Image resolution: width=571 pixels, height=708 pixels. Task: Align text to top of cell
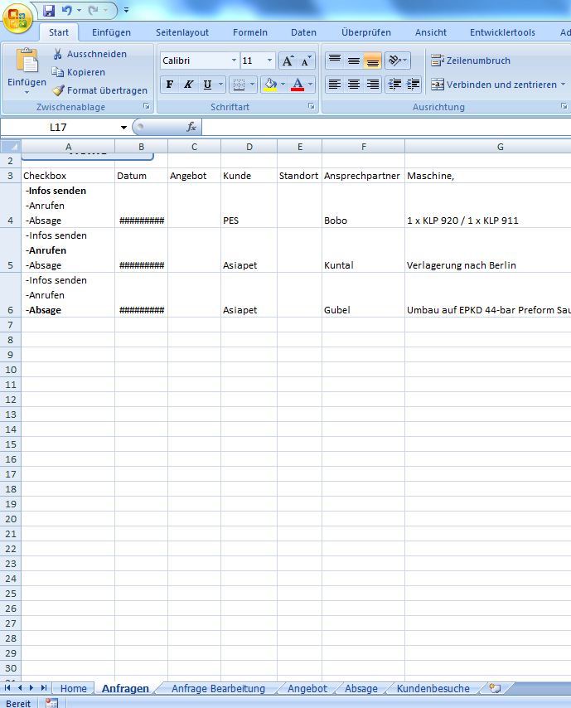[x=335, y=61]
